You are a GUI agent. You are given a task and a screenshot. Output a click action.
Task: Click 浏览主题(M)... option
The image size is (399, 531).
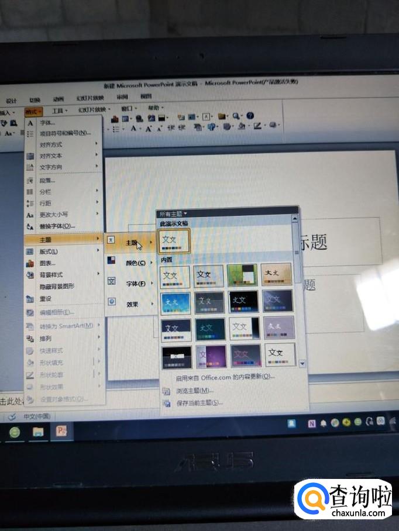pos(195,391)
